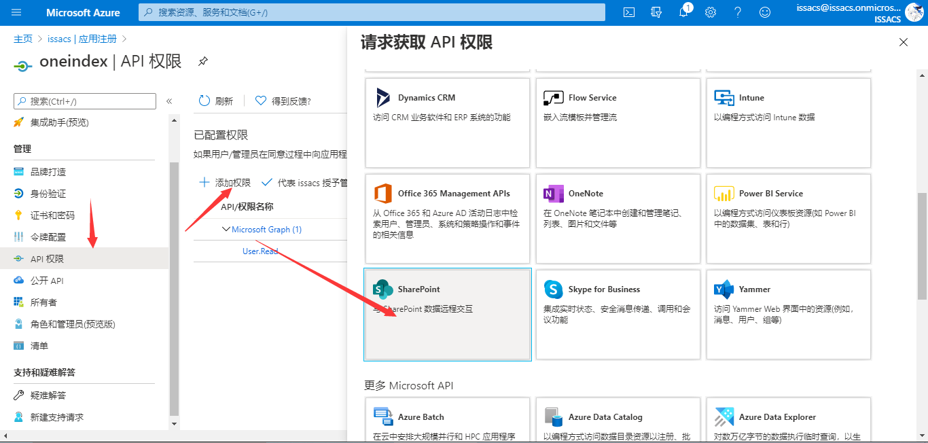The height and width of the screenshot is (443, 928).
Task: Click 代表 issacs 授予管理员同意 button
Action: [x=304, y=183]
